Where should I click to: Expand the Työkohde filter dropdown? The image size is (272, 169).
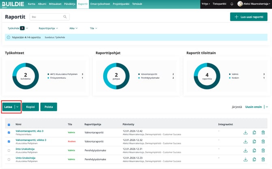[18, 28]
